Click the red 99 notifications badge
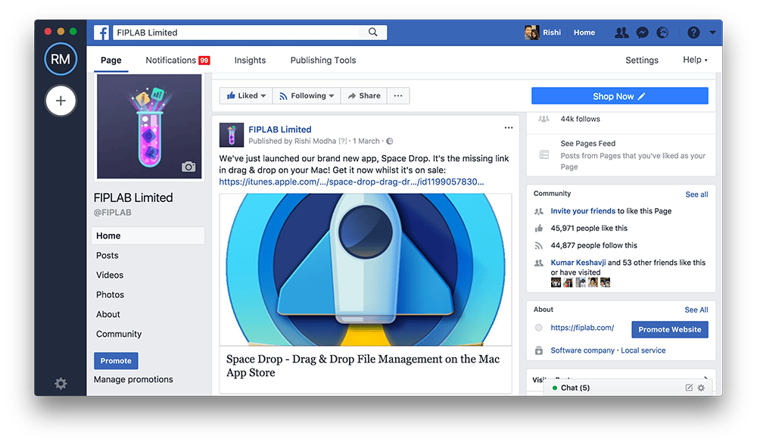This screenshot has width=757, height=445. coord(204,61)
